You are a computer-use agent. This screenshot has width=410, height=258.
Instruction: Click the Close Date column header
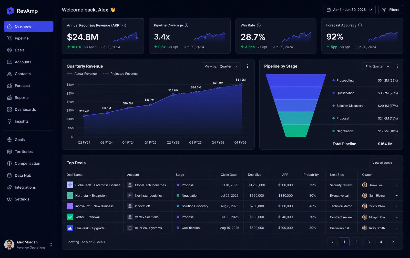(x=229, y=175)
